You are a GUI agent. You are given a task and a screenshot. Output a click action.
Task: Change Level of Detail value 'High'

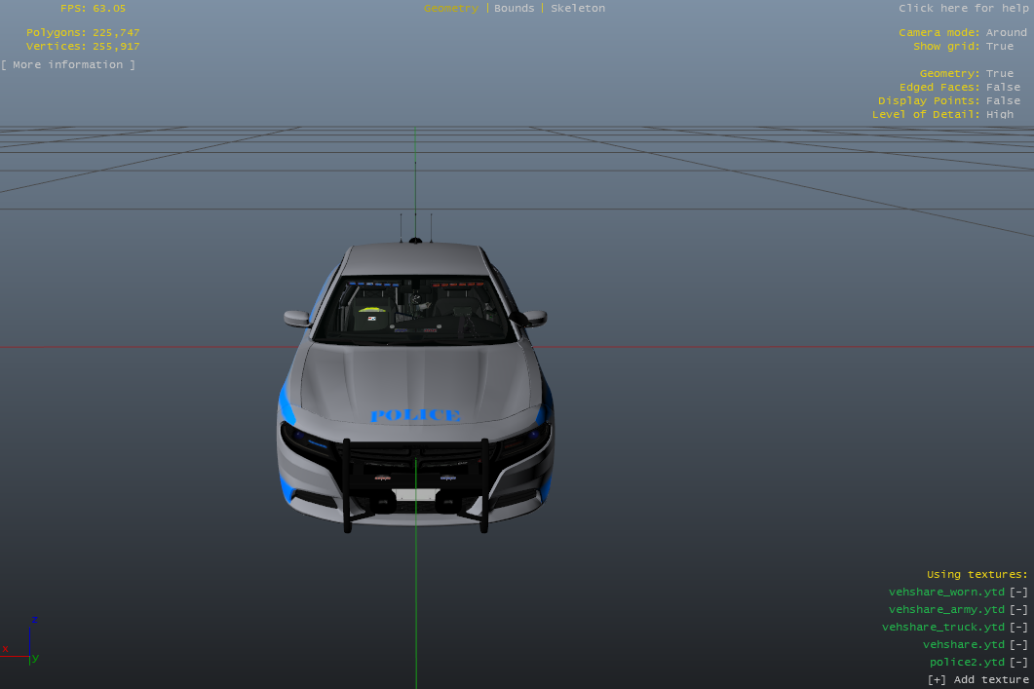coord(1000,115)
